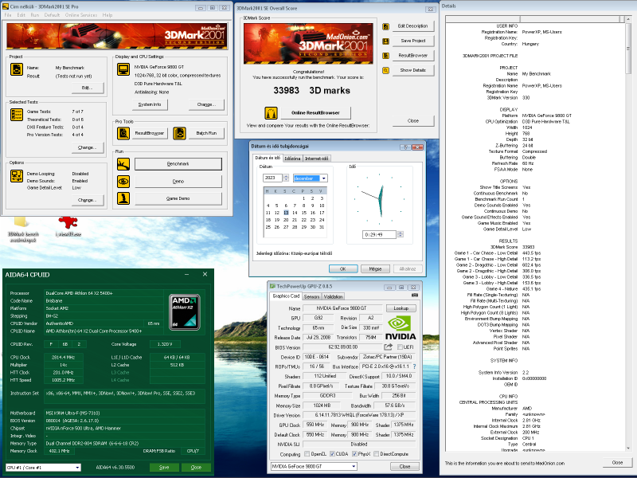Click the Show Details button
This screenshot has width=637, height=478.
[x=413, y=70]
